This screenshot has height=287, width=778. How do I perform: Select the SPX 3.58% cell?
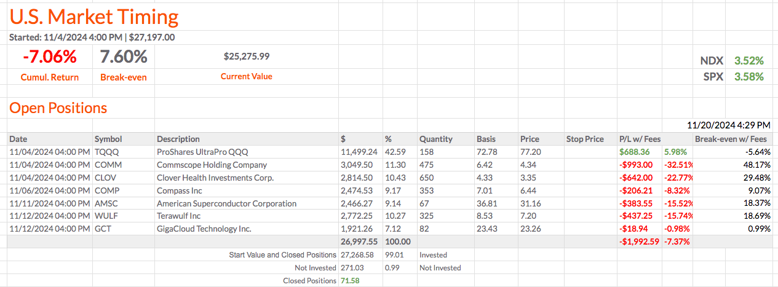click(748, 77)
